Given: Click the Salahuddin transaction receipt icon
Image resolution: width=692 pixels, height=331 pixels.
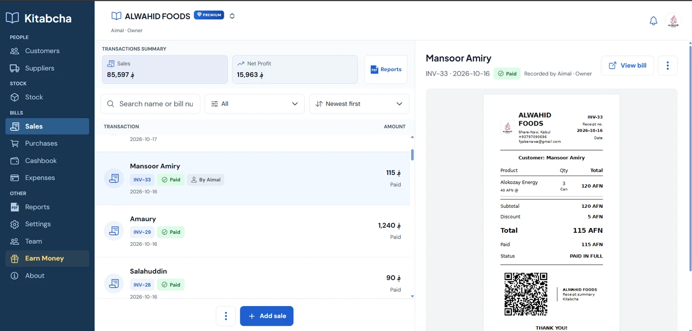Looking at the screenshot, I should point(114,283).
